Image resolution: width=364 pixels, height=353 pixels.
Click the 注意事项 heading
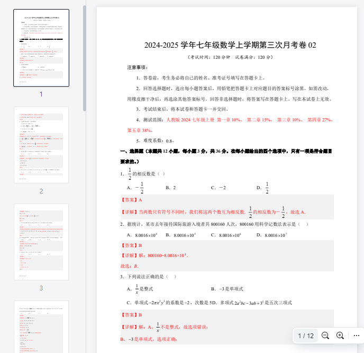tap(138, 68)
